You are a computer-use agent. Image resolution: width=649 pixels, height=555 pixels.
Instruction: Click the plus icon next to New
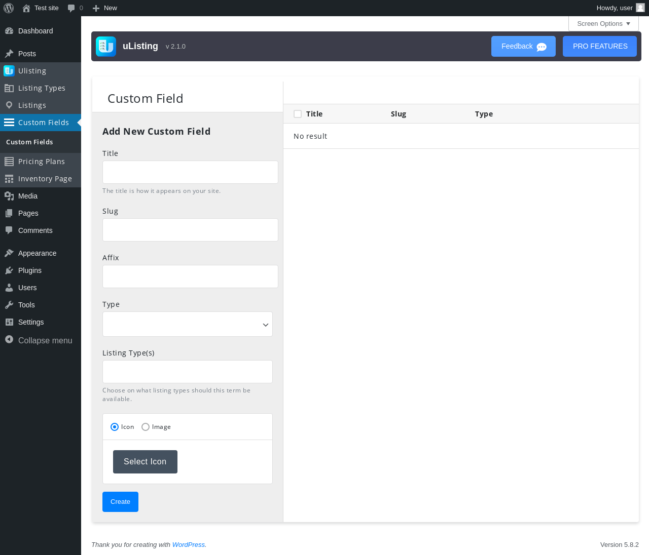tap(96, 8)
